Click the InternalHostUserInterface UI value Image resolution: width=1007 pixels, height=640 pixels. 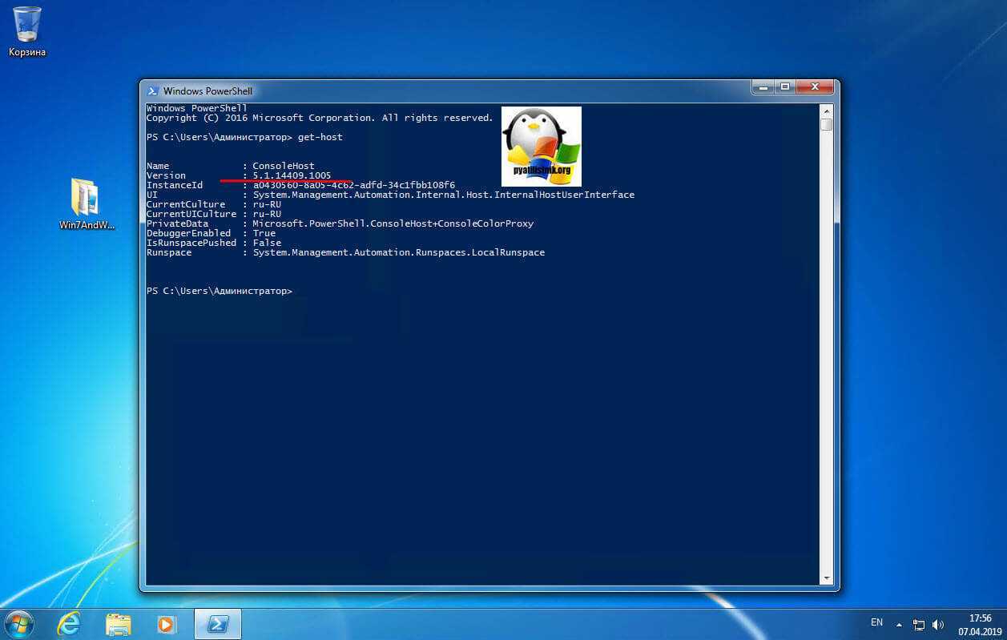point(443,195)
